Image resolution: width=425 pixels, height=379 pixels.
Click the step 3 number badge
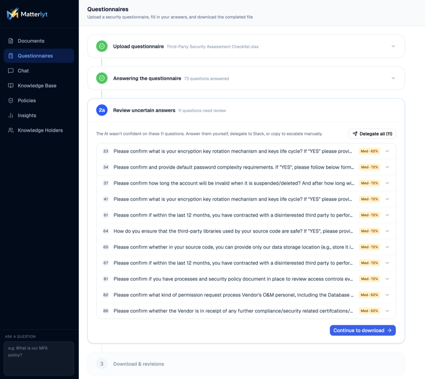tap(102, 364)
